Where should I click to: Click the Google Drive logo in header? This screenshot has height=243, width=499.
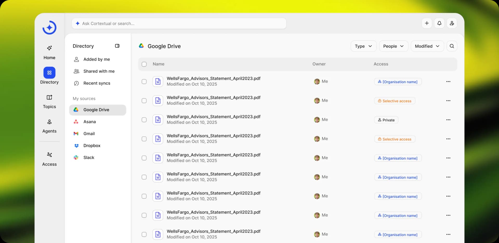pos(141,46)
